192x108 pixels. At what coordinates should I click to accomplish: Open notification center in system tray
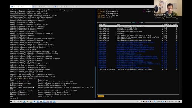(179, 101)
